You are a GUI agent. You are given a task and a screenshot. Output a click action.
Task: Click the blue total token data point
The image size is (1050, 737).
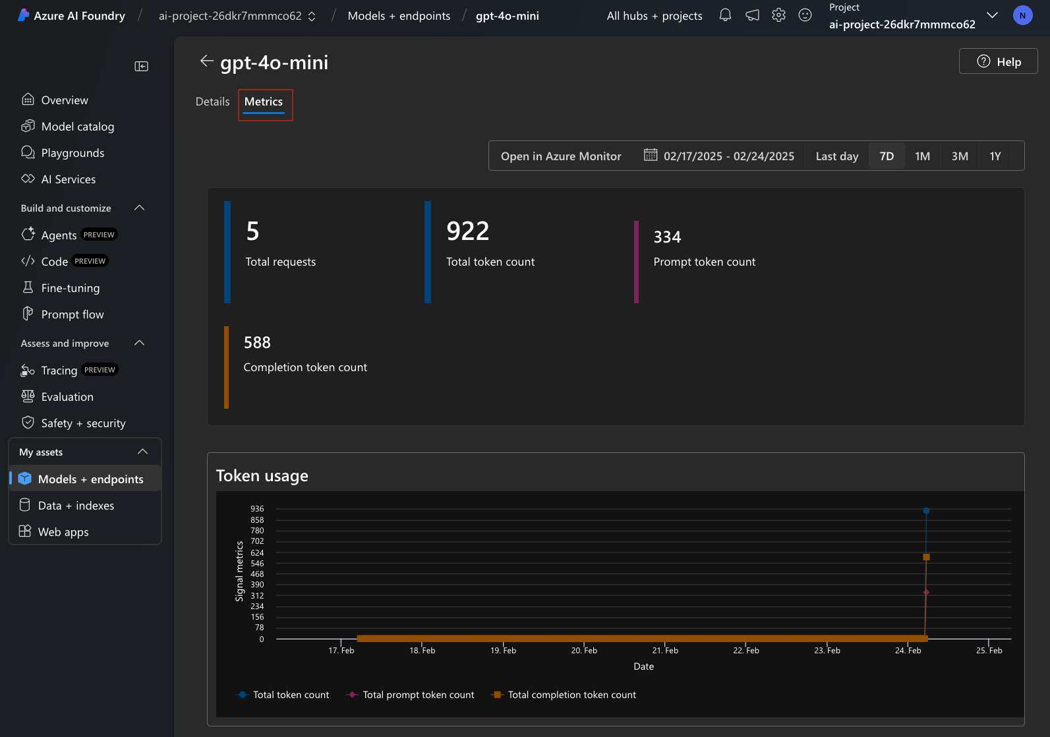926,511
